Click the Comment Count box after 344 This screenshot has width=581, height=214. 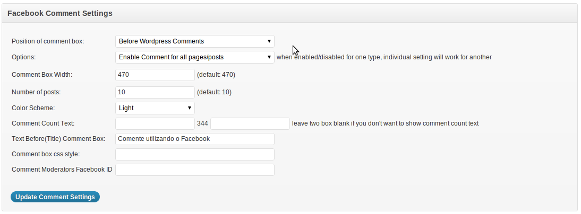(x=250, y=123)
